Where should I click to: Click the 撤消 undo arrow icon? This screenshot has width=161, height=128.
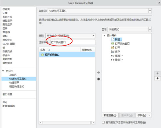point(112,56)
